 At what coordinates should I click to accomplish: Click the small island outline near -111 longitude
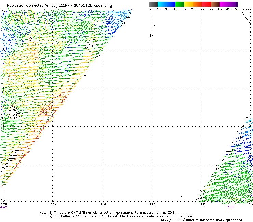click(x=151, y=36)
